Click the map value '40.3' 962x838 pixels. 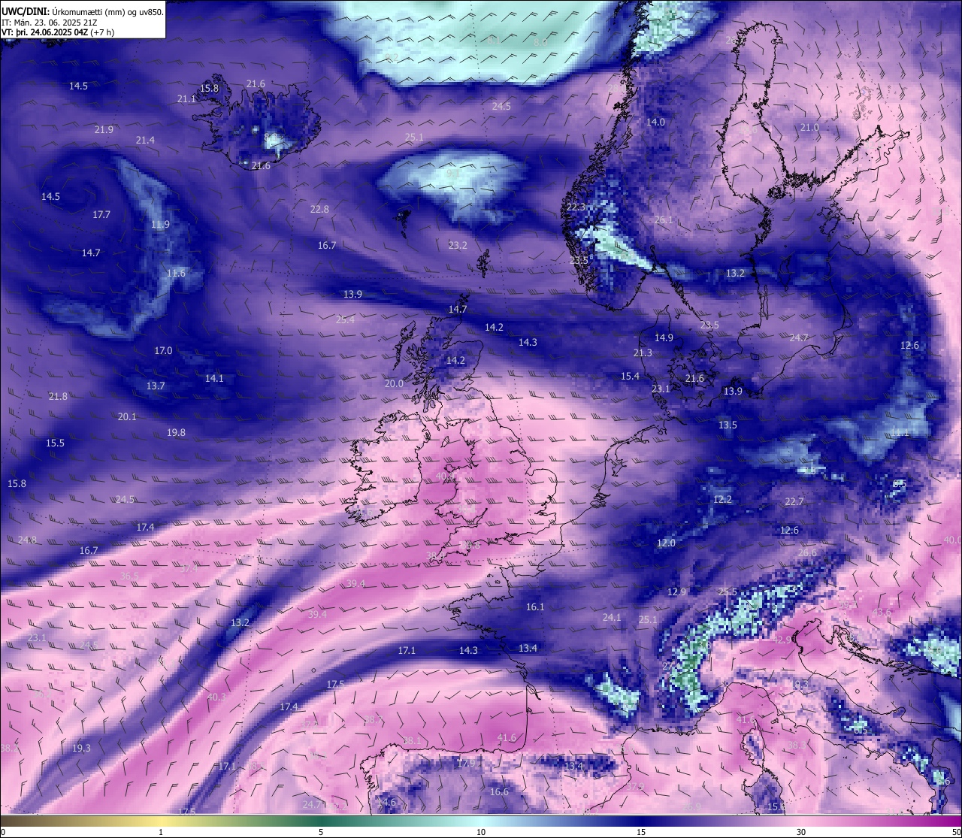216,697
